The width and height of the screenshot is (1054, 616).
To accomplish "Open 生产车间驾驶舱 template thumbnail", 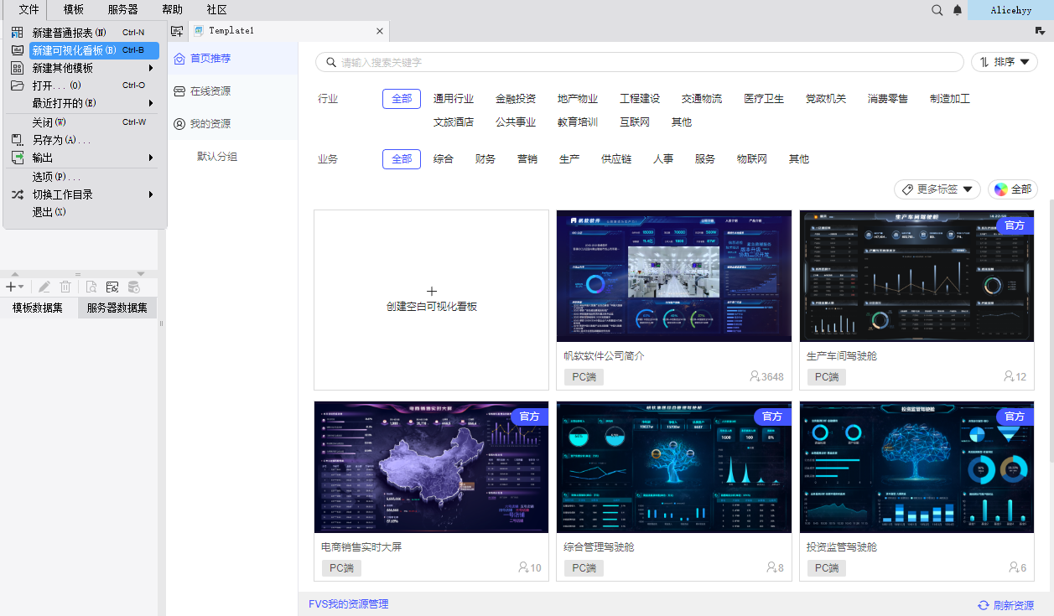I will coord(916,276).
